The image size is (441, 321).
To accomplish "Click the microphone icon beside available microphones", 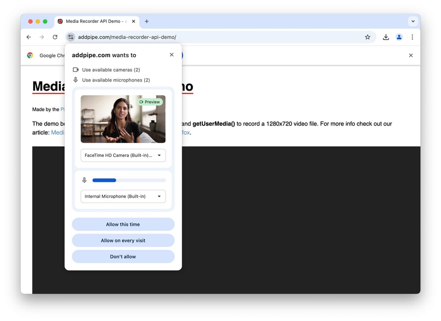I will coord(75,80).
